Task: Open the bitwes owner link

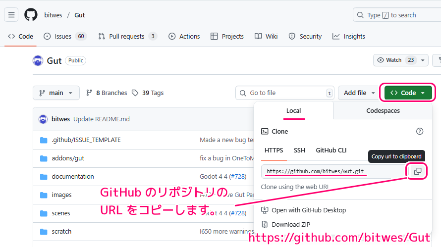Action: click(x=53, y=15)
